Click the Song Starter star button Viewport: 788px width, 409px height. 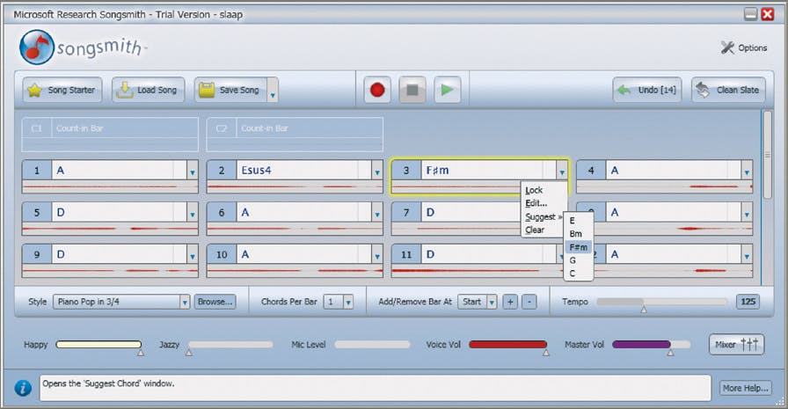click(62, 90)
